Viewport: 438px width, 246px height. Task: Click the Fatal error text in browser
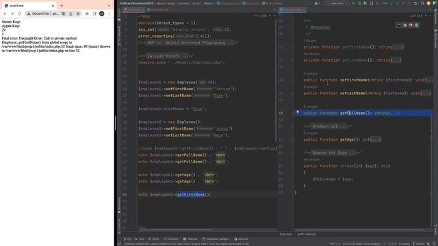pyautogui.click(x=56, y=44)
